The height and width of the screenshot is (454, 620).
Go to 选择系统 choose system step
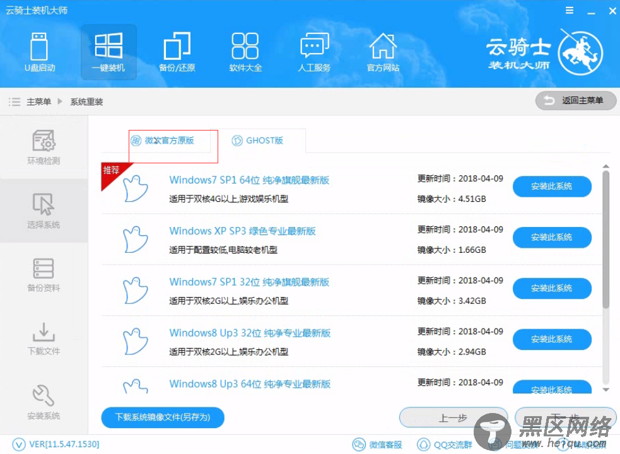click(x=44, y=211)
